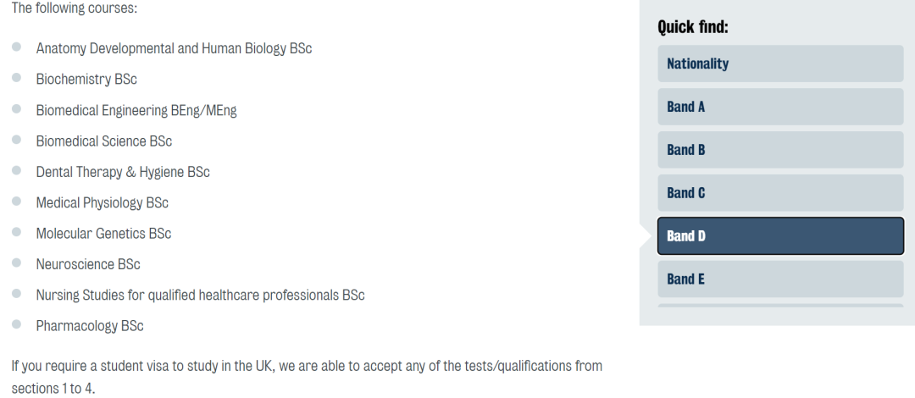Click Biomedical Engineering BEng/MEng course
Viewport: 915px width, 398px height.
coord(136,110)
